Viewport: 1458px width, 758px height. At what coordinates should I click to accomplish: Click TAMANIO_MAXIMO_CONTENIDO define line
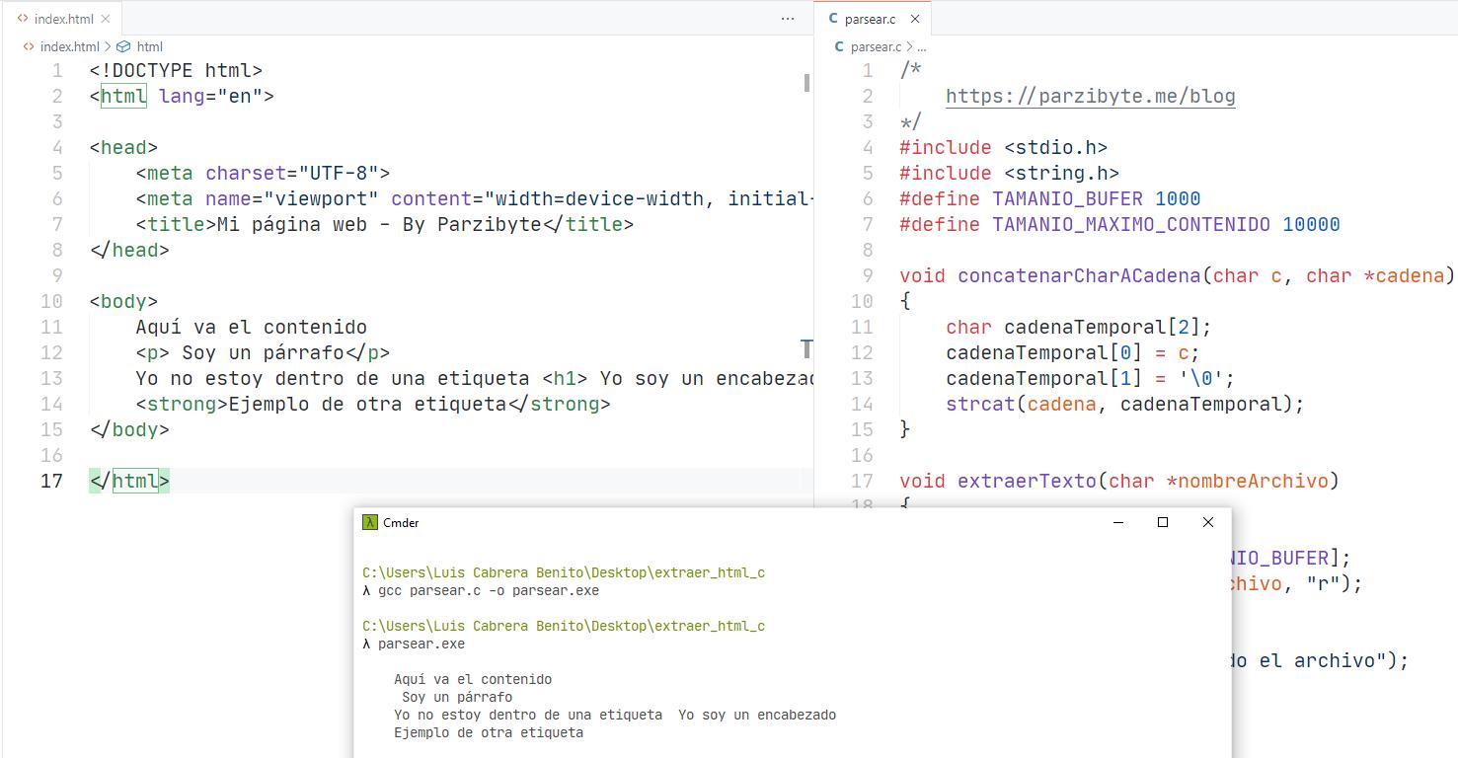click(1119, 224)
